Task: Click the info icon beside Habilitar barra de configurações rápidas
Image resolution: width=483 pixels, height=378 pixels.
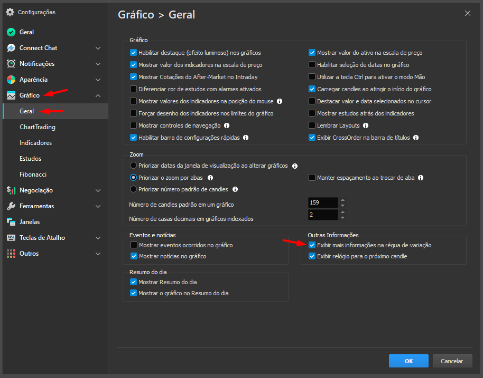Action: (x=245, y=138)
